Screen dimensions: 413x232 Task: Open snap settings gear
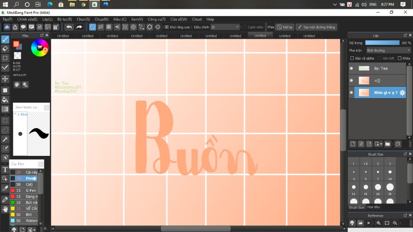coord(158,27)
